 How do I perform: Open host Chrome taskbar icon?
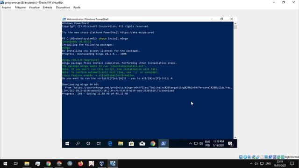tap(49, 164)
